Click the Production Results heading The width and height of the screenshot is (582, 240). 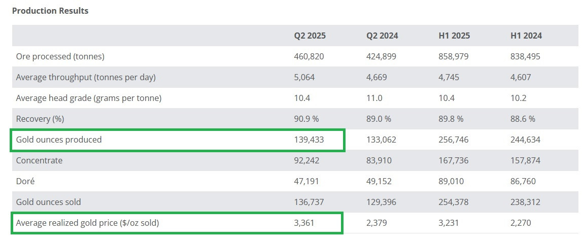[50, 11]
